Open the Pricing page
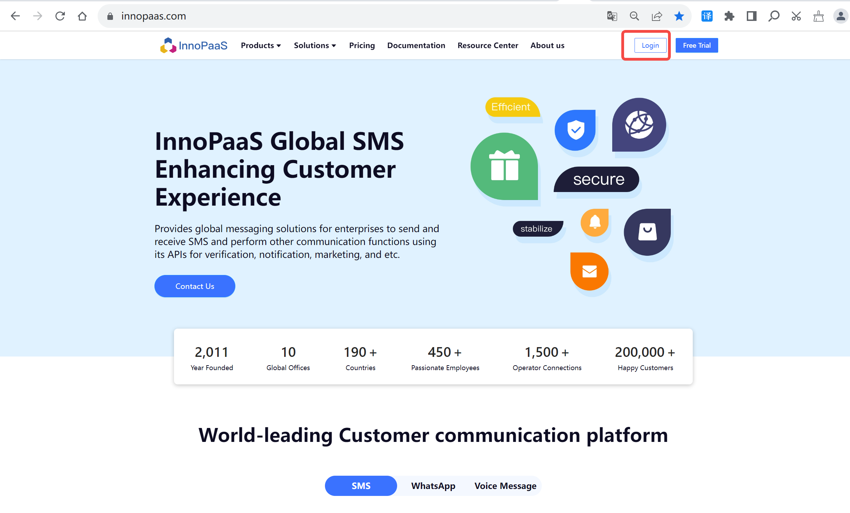Viewport: 850px width, 513px height. [x=362, y=45]
